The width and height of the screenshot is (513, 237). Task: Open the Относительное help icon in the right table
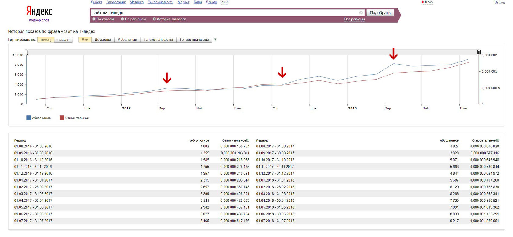(497, 140)
